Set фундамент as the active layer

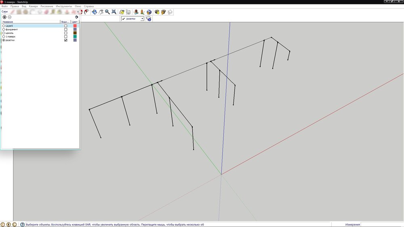point(4,29)
